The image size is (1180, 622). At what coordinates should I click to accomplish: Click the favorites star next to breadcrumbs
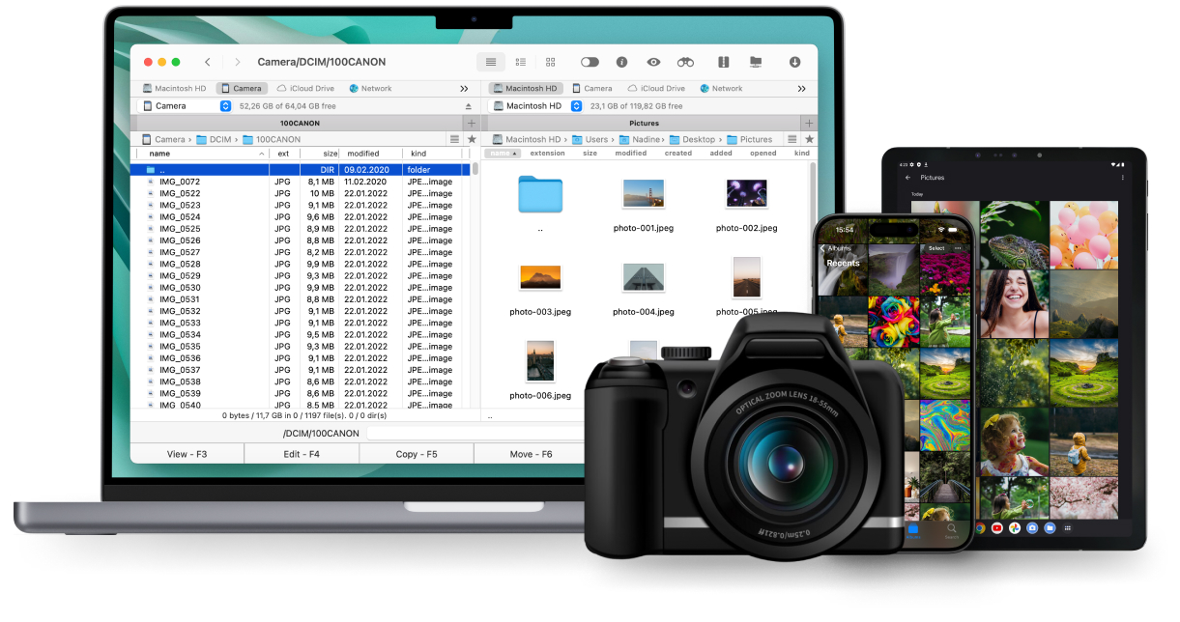click(471, 138)
